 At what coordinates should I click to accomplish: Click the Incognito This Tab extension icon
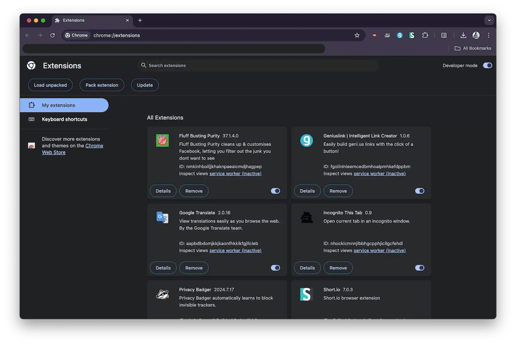306,217
